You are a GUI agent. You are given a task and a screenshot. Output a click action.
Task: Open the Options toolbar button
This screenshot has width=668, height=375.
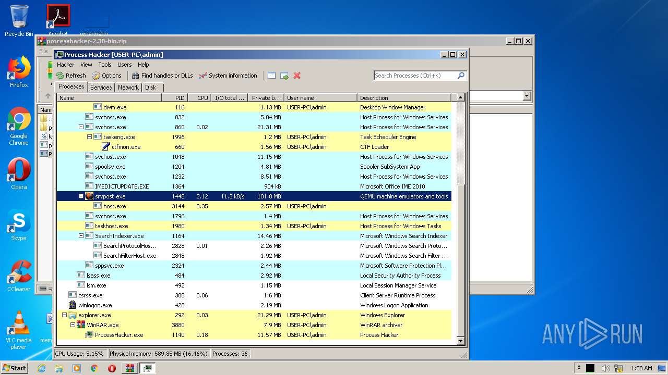click(106, 76)
